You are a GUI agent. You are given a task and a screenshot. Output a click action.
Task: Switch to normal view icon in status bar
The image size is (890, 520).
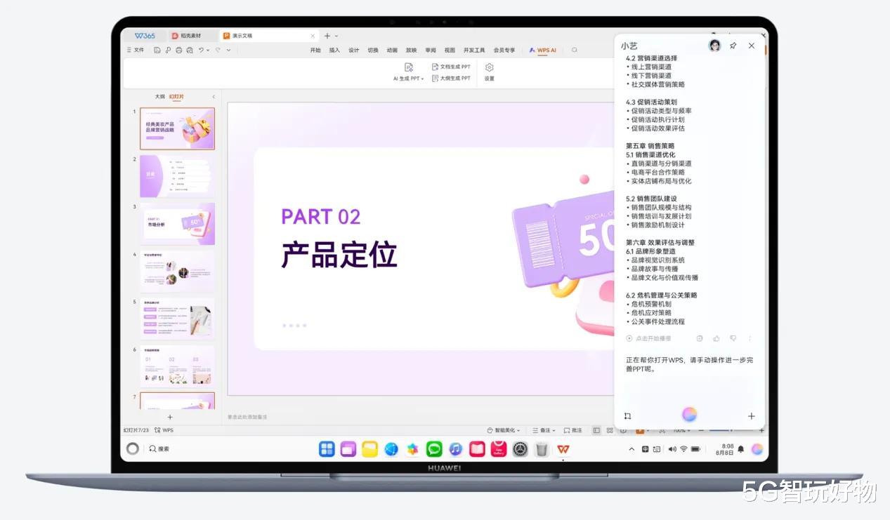596,430
